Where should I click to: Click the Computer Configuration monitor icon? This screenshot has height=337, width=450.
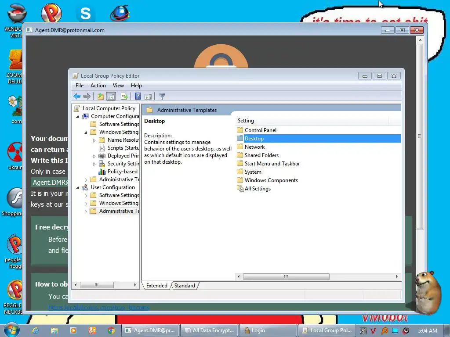tap(85, 116)
